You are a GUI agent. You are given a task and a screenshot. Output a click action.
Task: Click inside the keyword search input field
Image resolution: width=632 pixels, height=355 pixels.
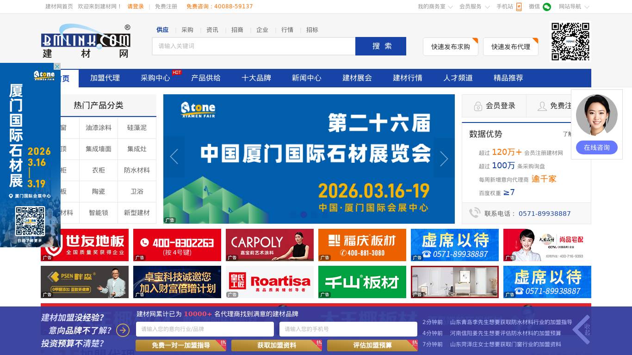click(x=254, y=46)
